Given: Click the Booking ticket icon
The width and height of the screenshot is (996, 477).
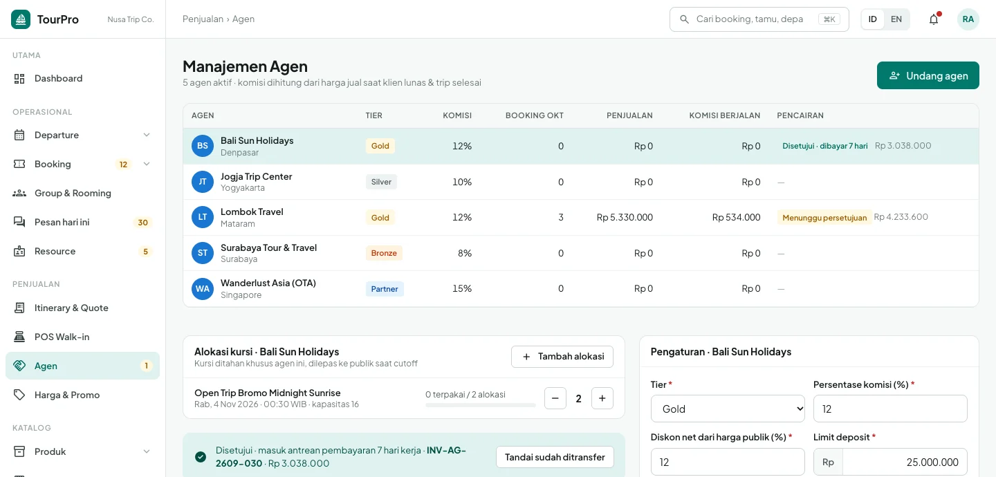Looking at the screenshot, I should [x=19, y=164].
